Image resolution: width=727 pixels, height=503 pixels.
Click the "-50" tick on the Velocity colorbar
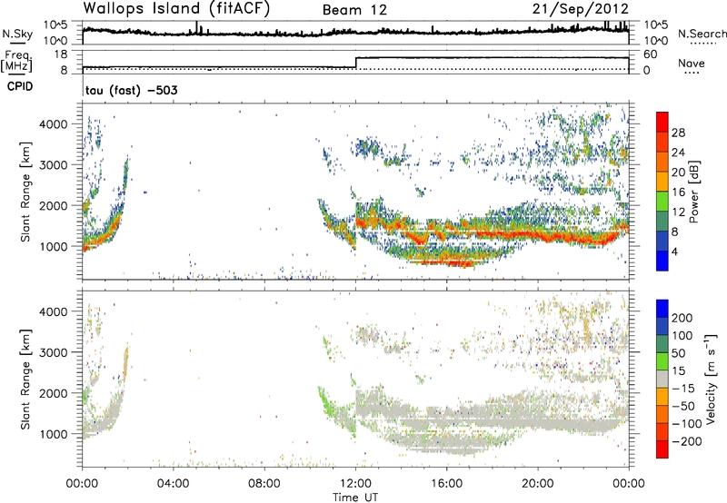(x=683, y=406)
